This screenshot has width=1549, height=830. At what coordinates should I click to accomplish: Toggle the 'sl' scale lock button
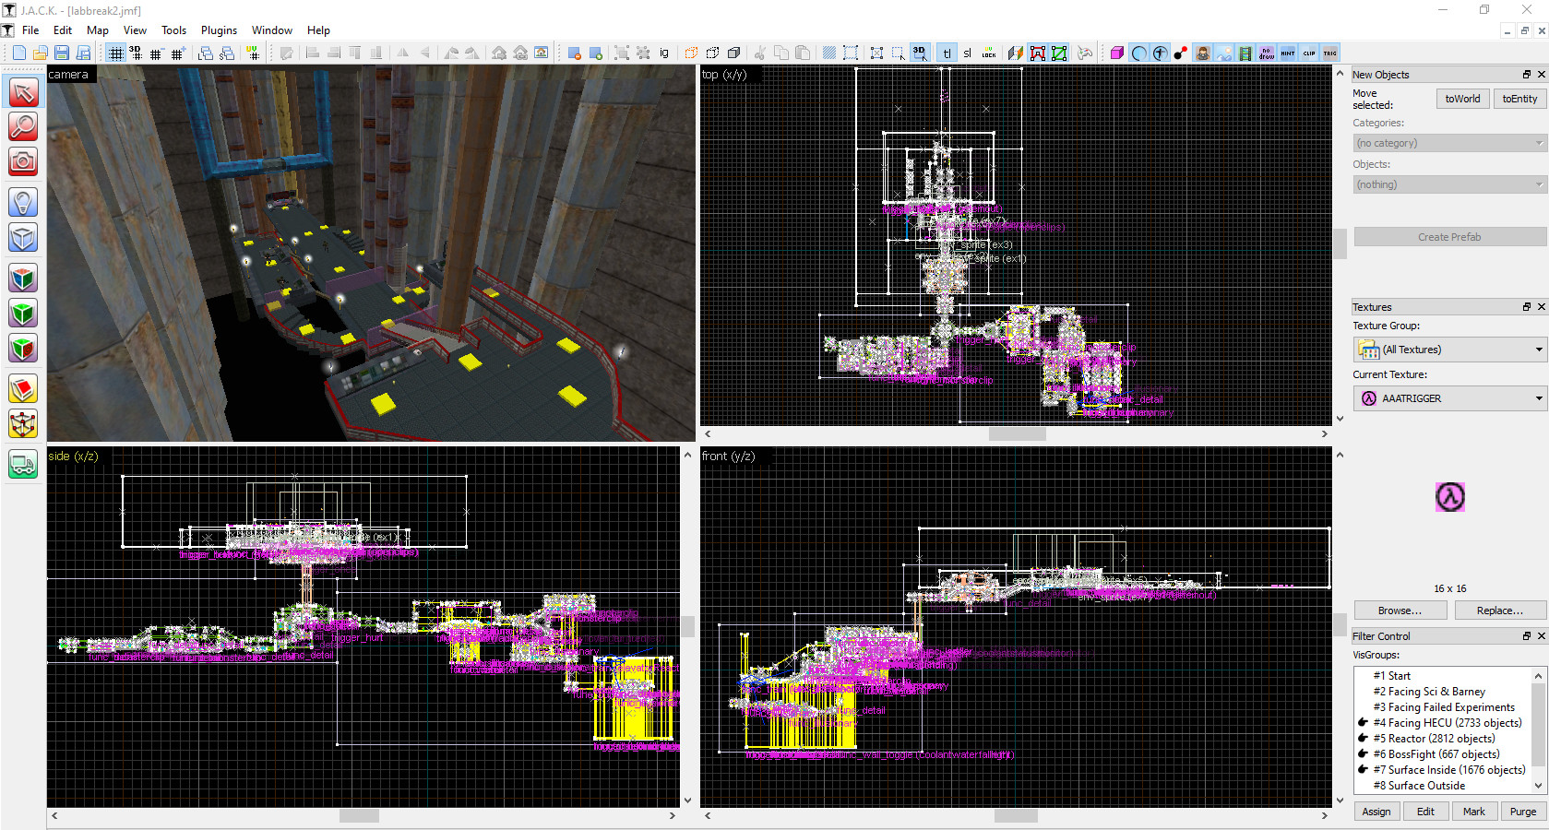coord(967,53)
